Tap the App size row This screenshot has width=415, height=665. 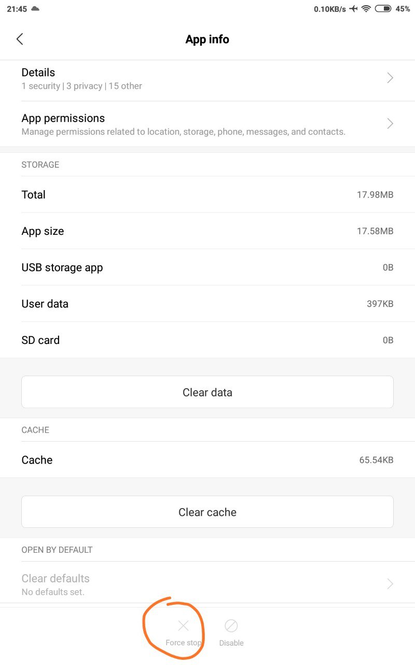click(208, 231)
